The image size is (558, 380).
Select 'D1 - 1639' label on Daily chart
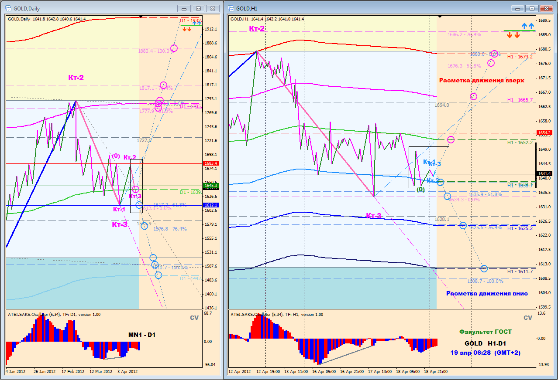190,192
